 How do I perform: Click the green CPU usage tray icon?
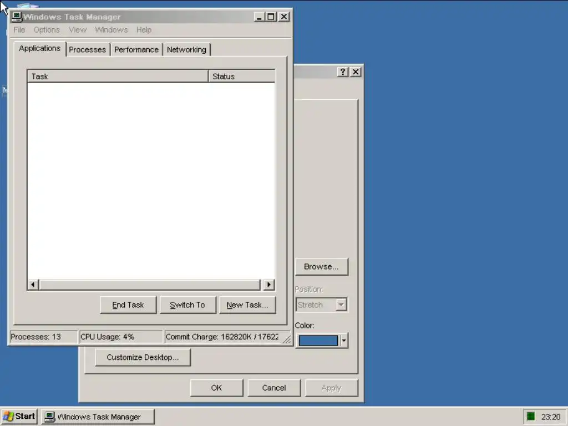pyautogui.click(x=531, y=417)
